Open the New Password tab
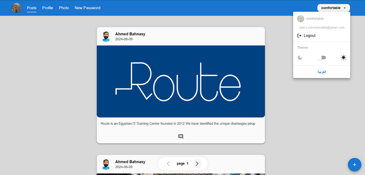The height and width of the screenshot is (175, 365). pyautogui.click(x=88, y=8)
